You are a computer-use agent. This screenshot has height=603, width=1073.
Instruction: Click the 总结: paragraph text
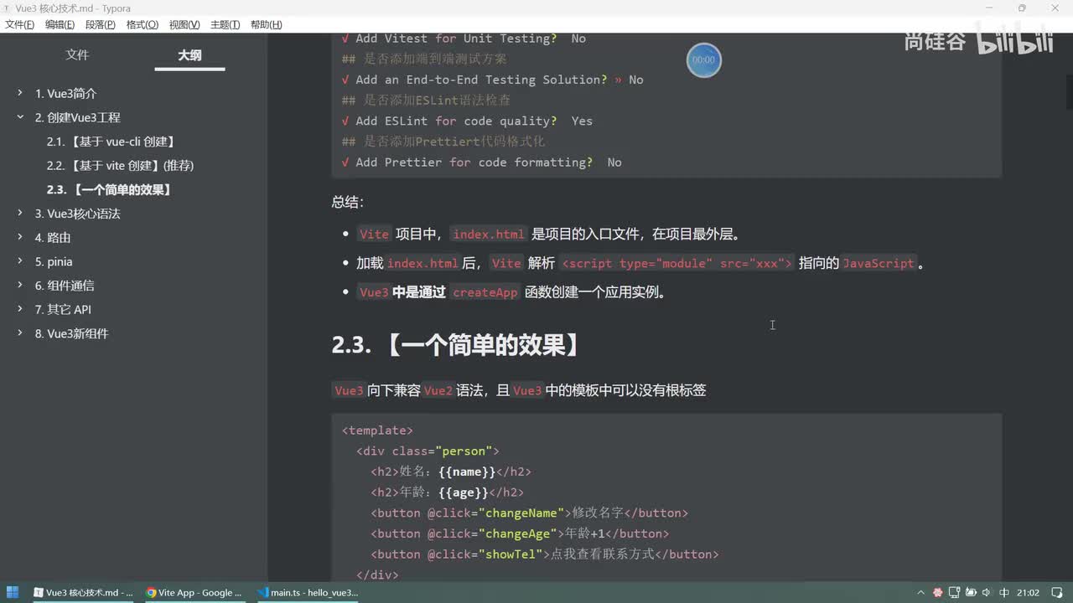click(348, 203)
